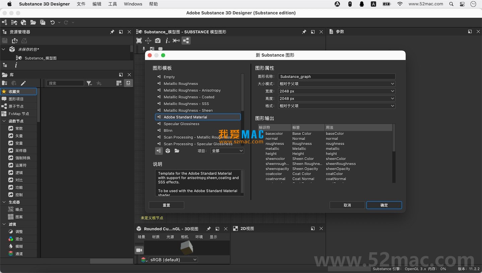This screenshot has height=273, width=482.
Task: Collapse the function nodes library category
Action: 4,121
